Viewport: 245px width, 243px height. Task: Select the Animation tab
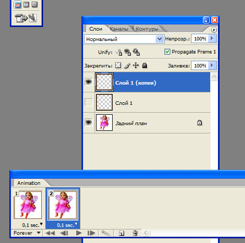coord(29,183)
